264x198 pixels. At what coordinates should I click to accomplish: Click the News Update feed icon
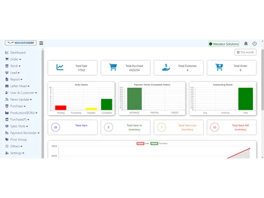click(7, 99)
